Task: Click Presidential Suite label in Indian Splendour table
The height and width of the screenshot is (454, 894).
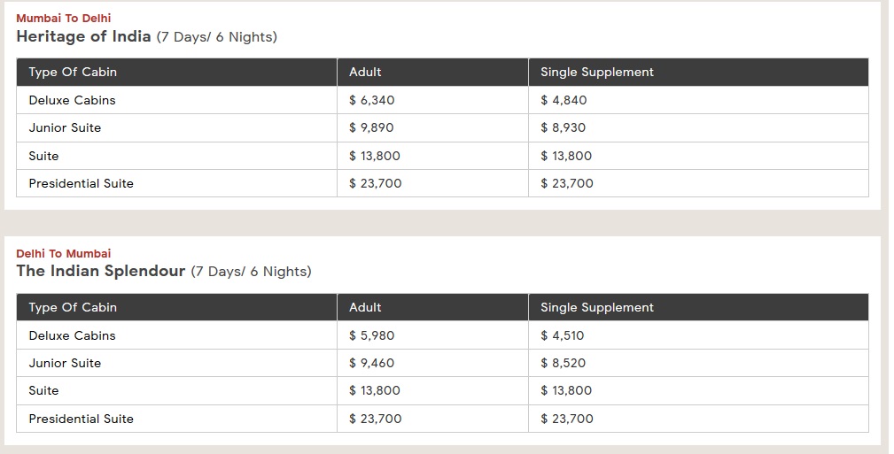Action: 81,419
